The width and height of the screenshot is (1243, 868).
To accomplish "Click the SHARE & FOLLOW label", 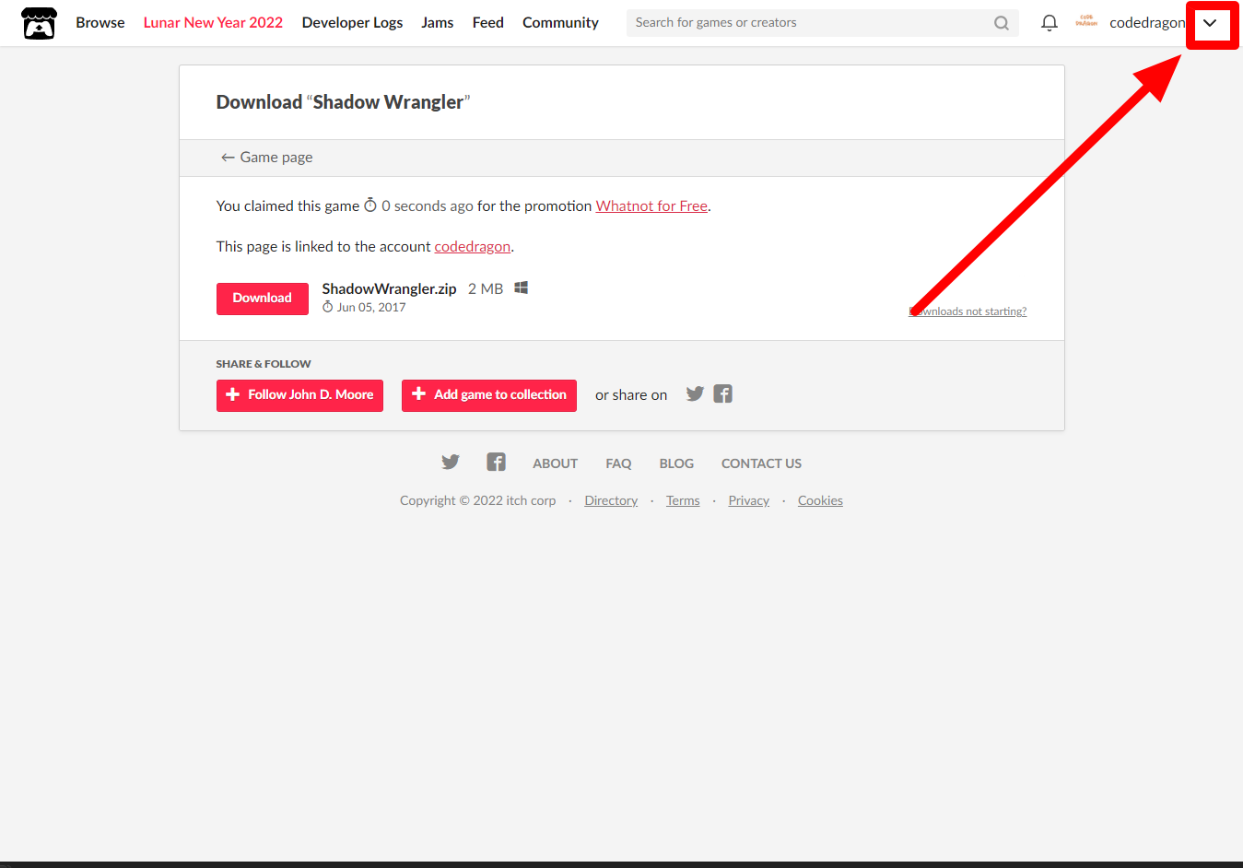I will tap(264, 364).
